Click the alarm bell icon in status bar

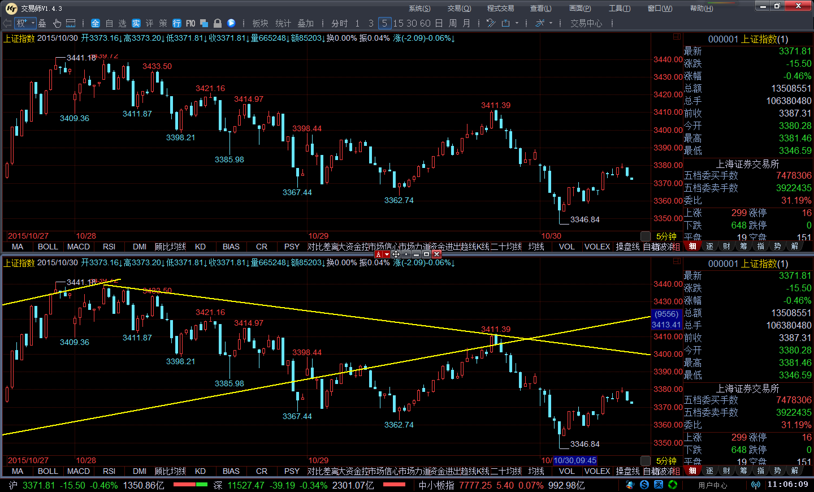630,485
